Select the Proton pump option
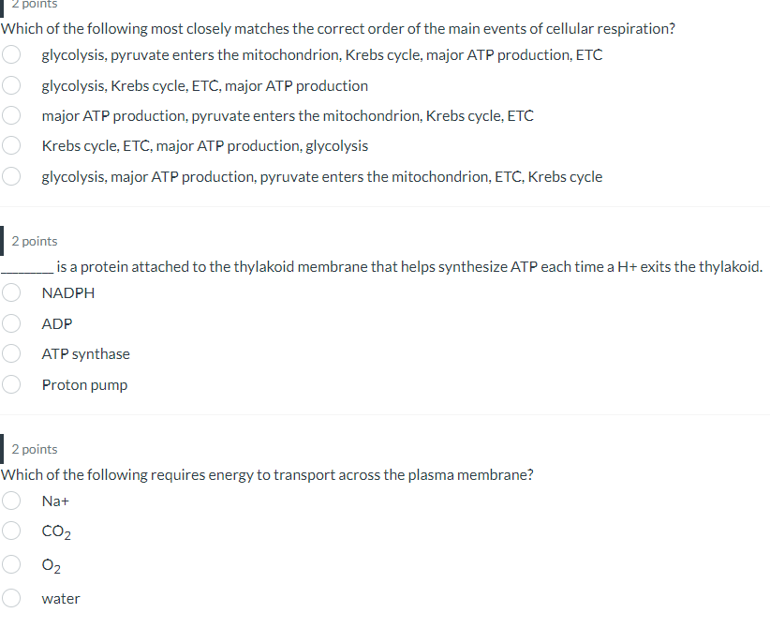The image size is (770, 628). [10, 383]
